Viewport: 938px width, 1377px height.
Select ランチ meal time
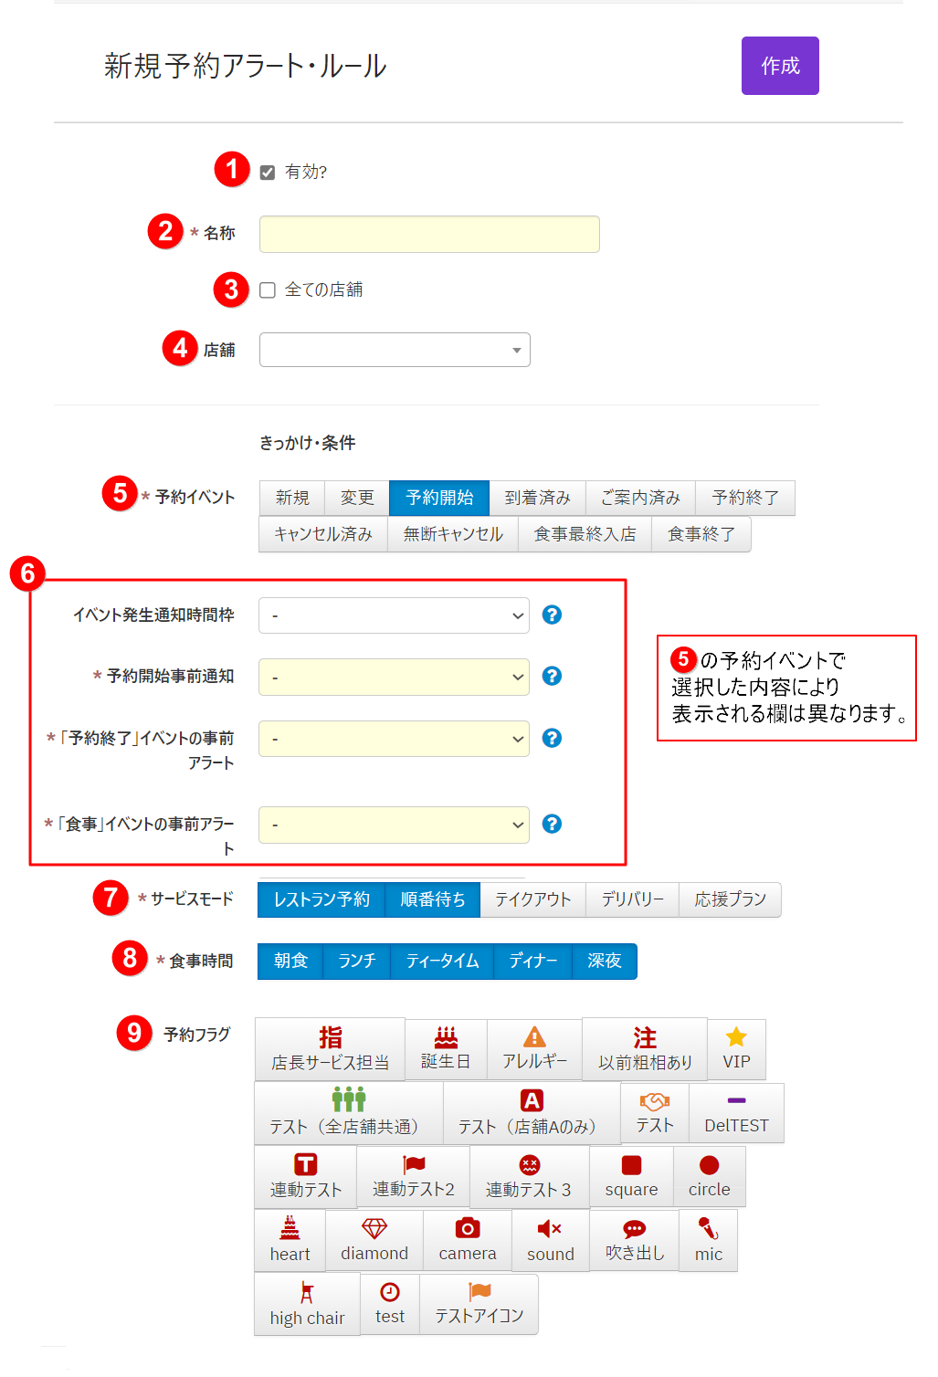click(x=357, y=962)
